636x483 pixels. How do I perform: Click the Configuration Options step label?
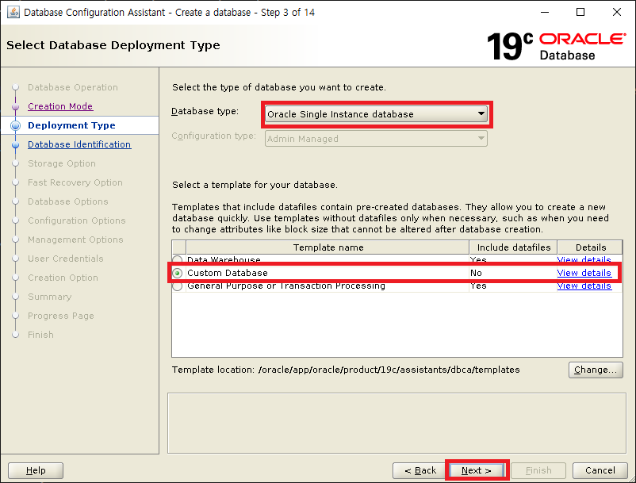click(x=77, y=220)
